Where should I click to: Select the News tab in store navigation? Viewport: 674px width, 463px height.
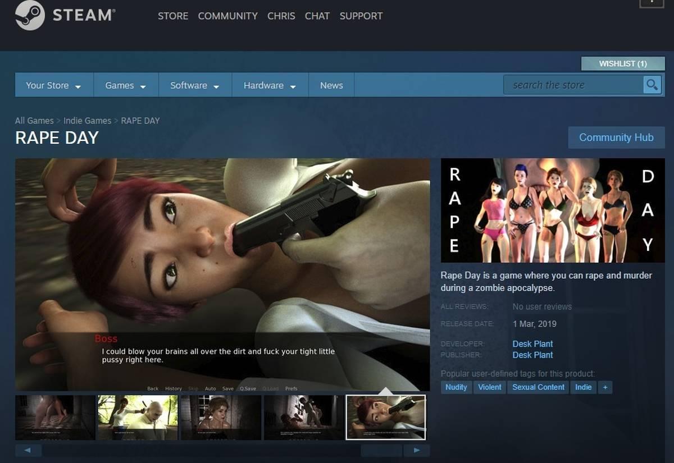point(331,85)
